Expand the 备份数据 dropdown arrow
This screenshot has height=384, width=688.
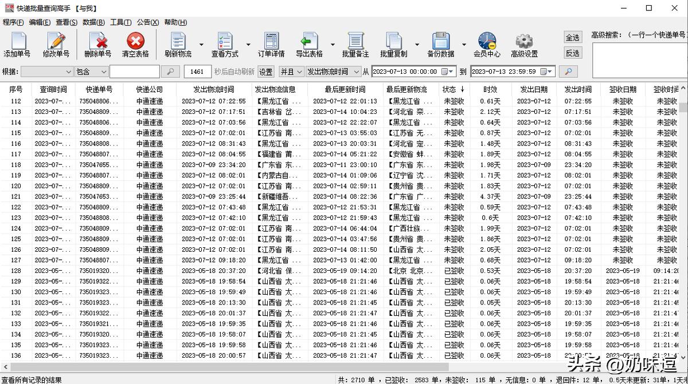tap(464, 45)
